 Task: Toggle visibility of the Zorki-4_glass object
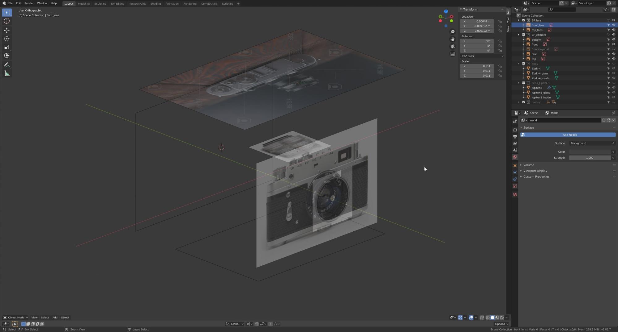[614, 73]
